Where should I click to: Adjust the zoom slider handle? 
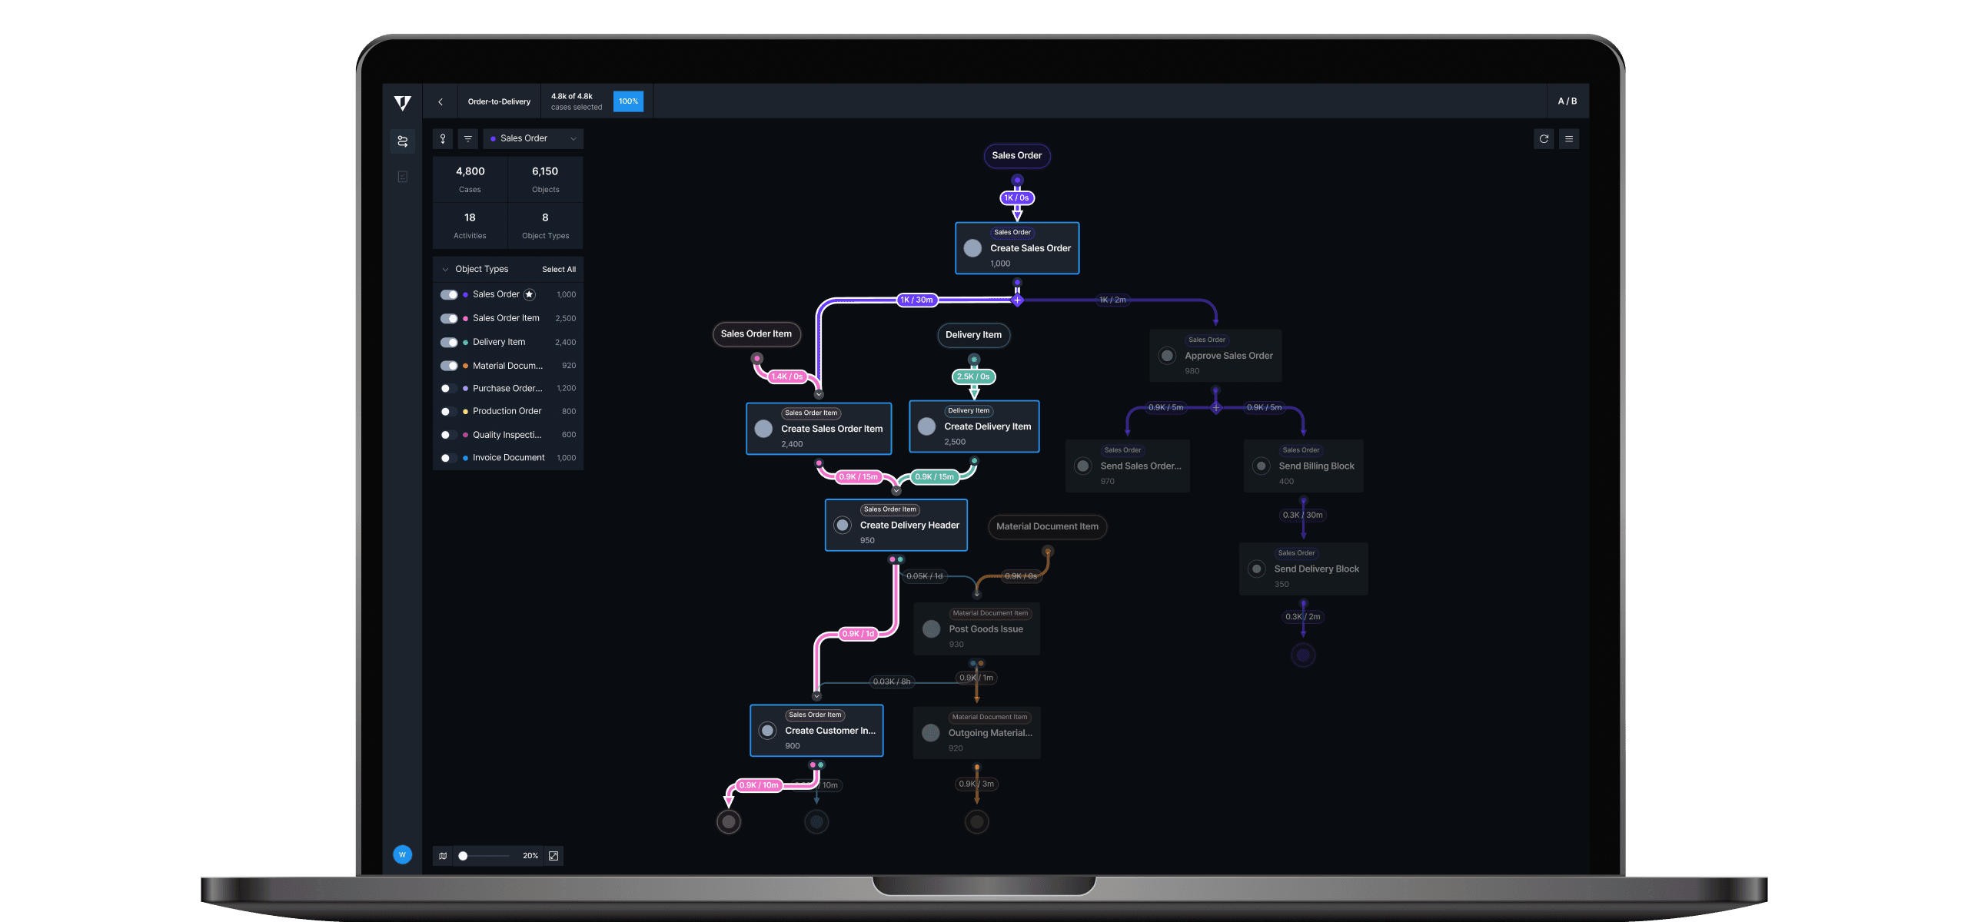tap(463, 856)
